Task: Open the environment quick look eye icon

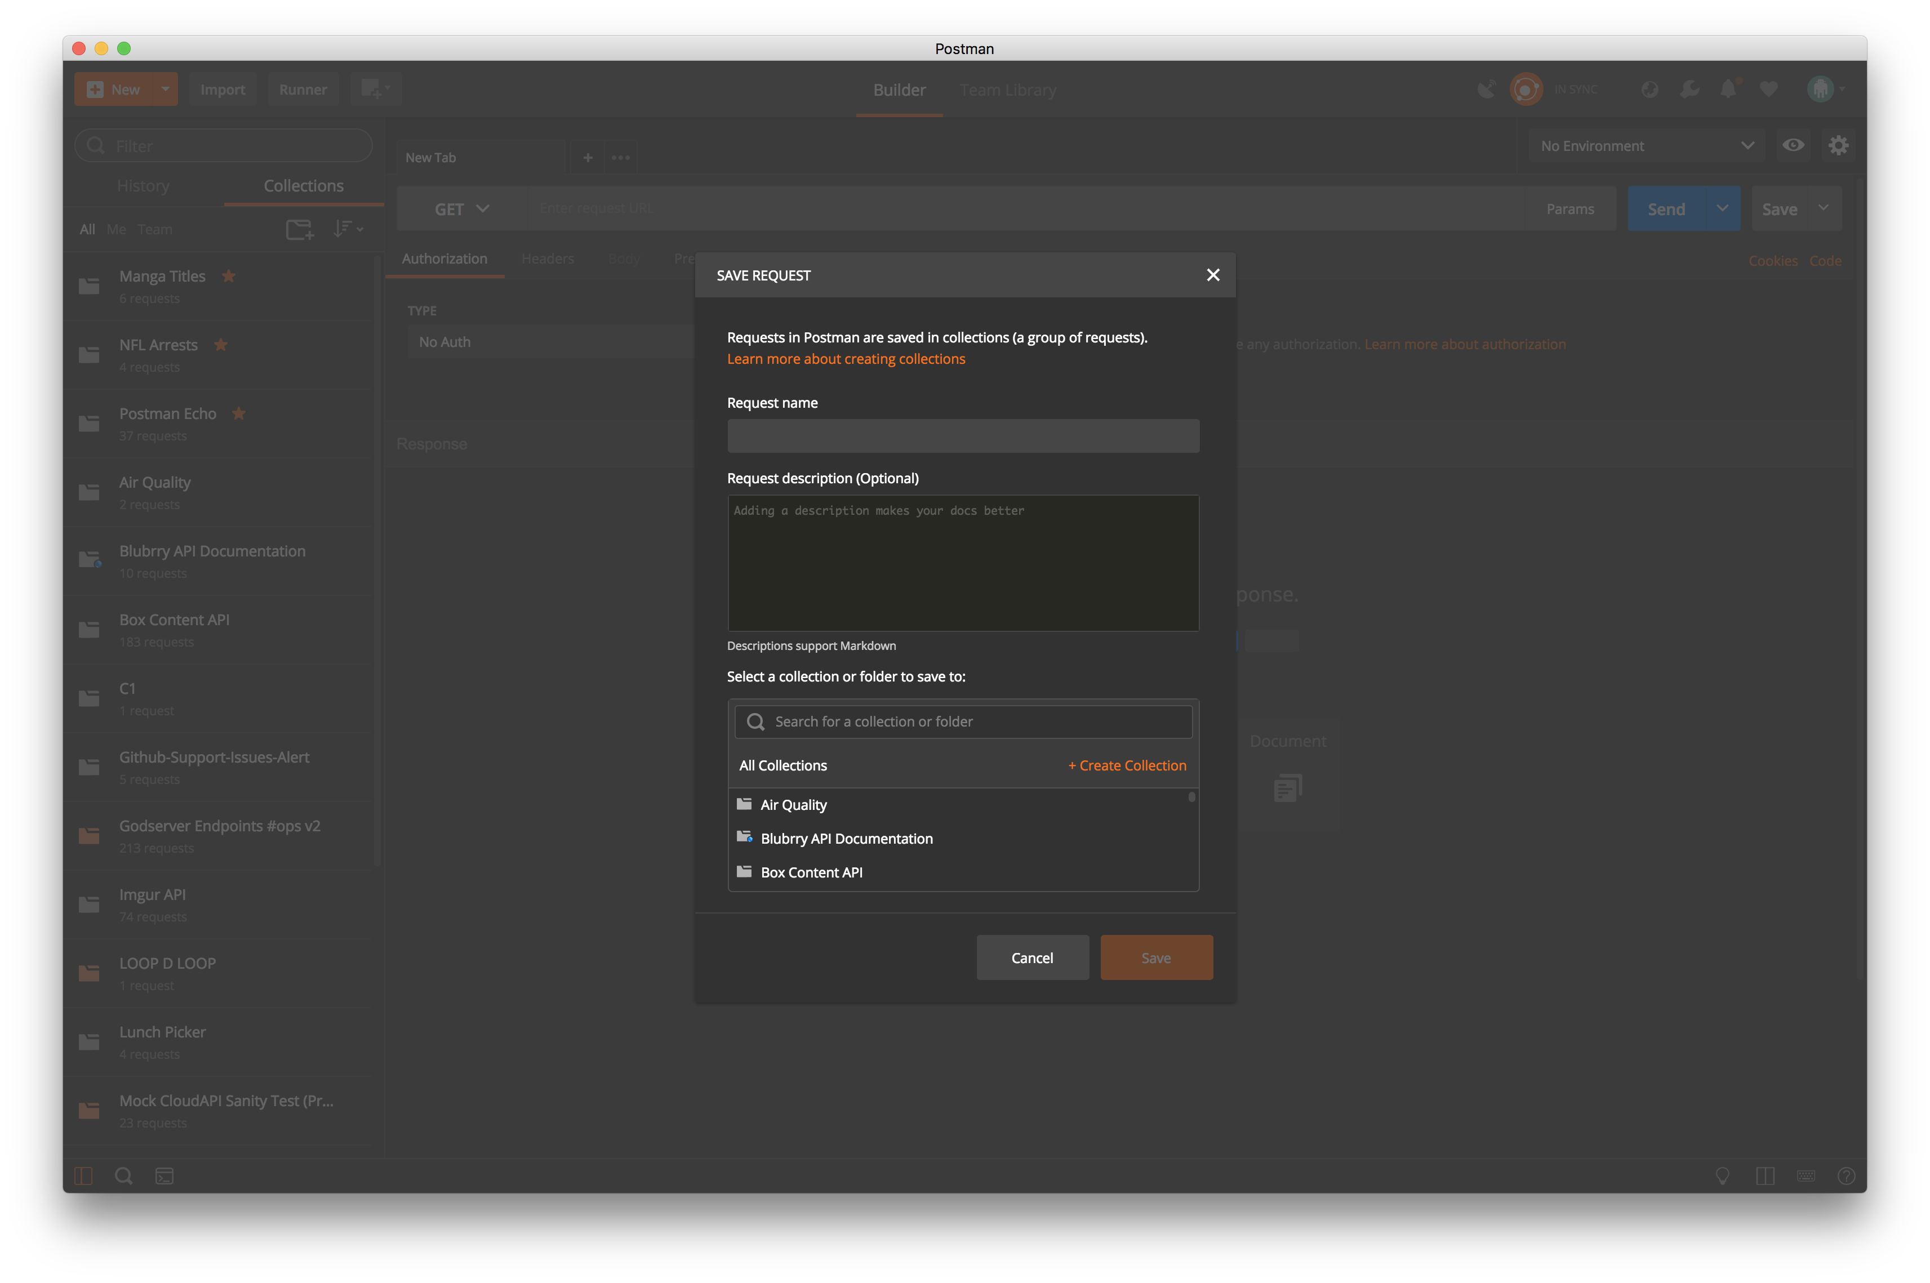Action: [x=1793, y=146]
